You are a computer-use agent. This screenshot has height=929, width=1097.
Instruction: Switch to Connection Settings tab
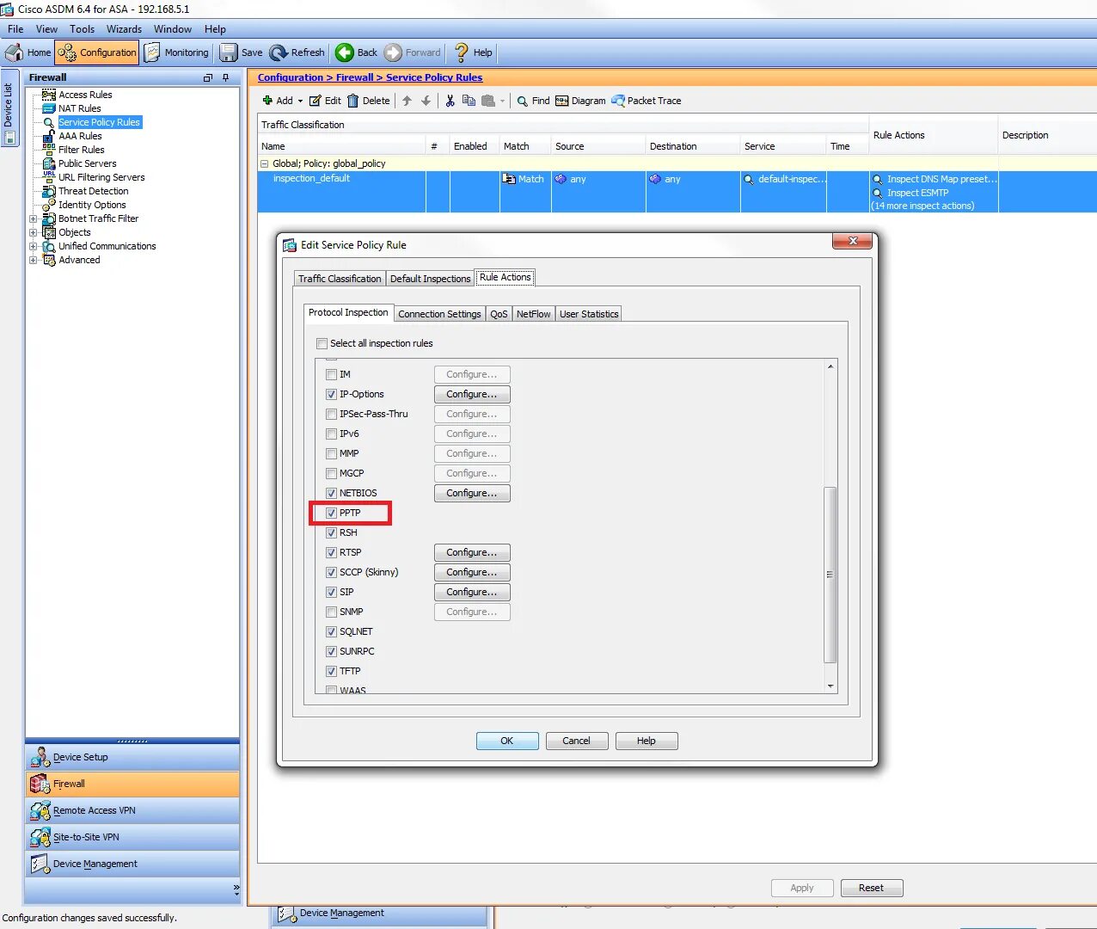pyautogui.click(x=439, y=314)
